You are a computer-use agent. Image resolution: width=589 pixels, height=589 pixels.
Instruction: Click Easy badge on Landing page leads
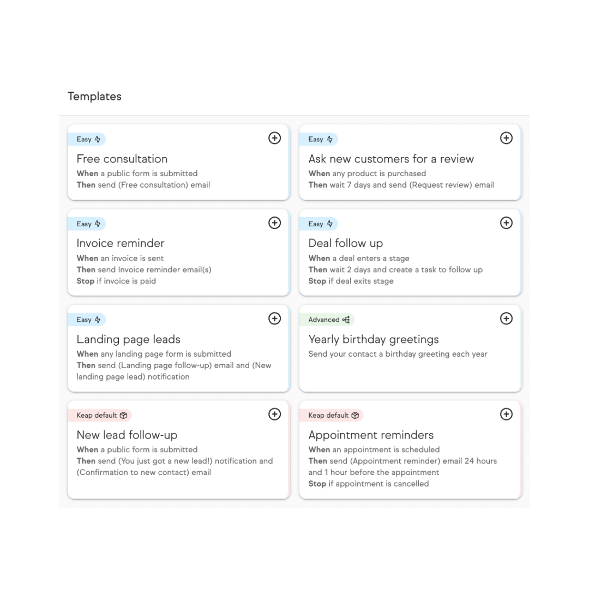87,320
